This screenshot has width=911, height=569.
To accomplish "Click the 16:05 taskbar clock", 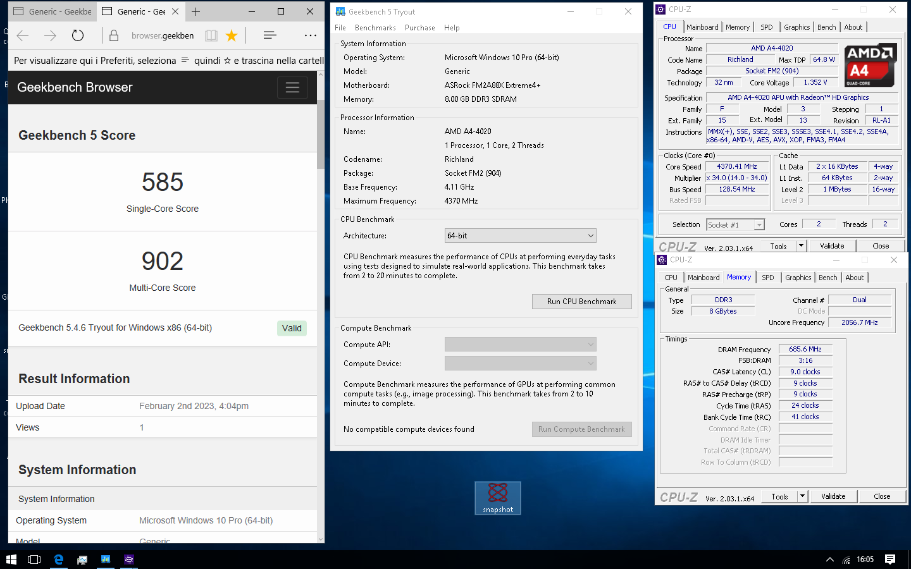I will 865,560.
